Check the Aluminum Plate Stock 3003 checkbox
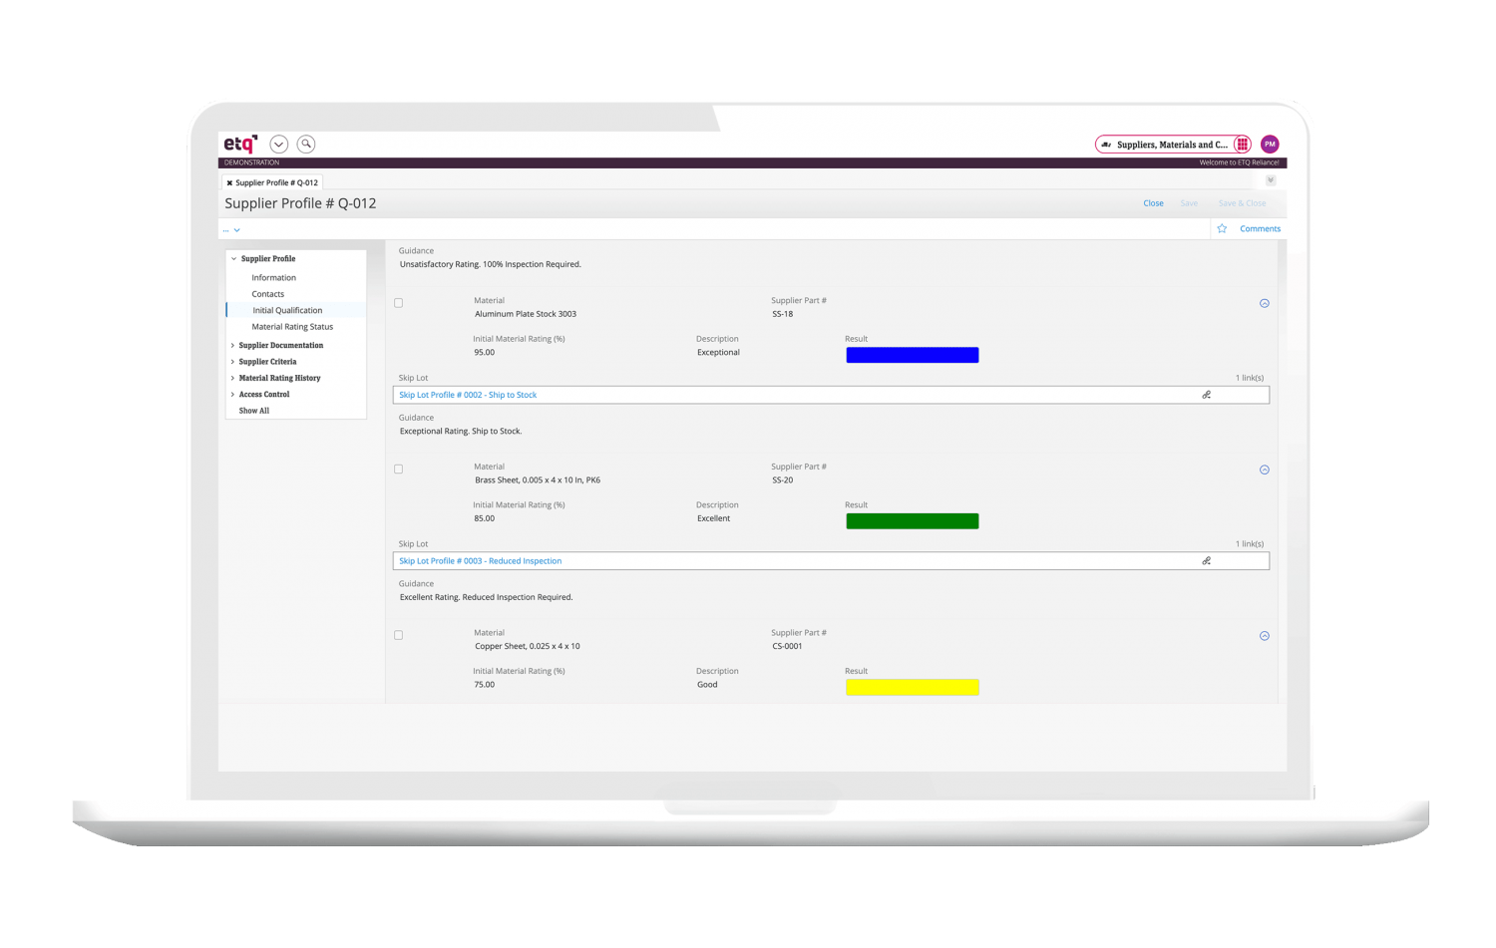 399,303
